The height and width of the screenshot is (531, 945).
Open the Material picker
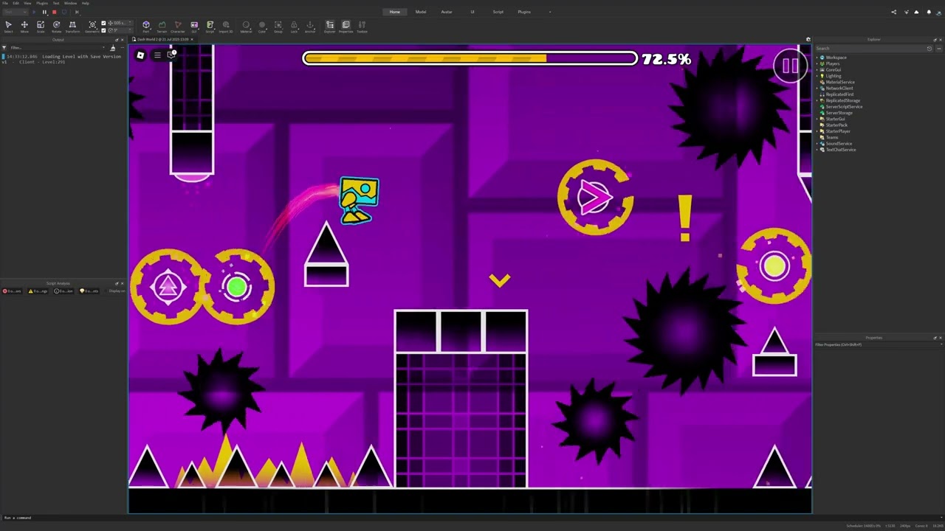click(x=246, y=27)
